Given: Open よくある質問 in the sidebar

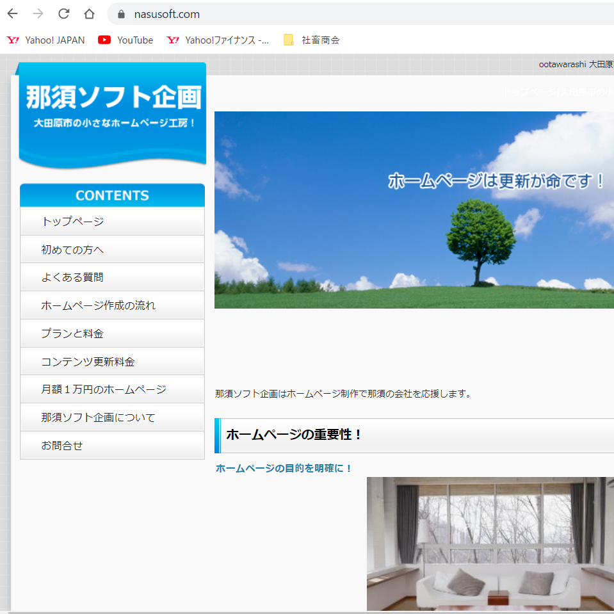Looking at the screenshot, I should tap(112, 277).
